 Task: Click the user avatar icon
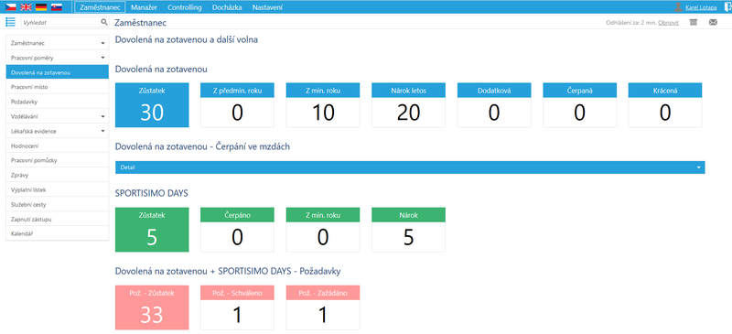(679, 7)
